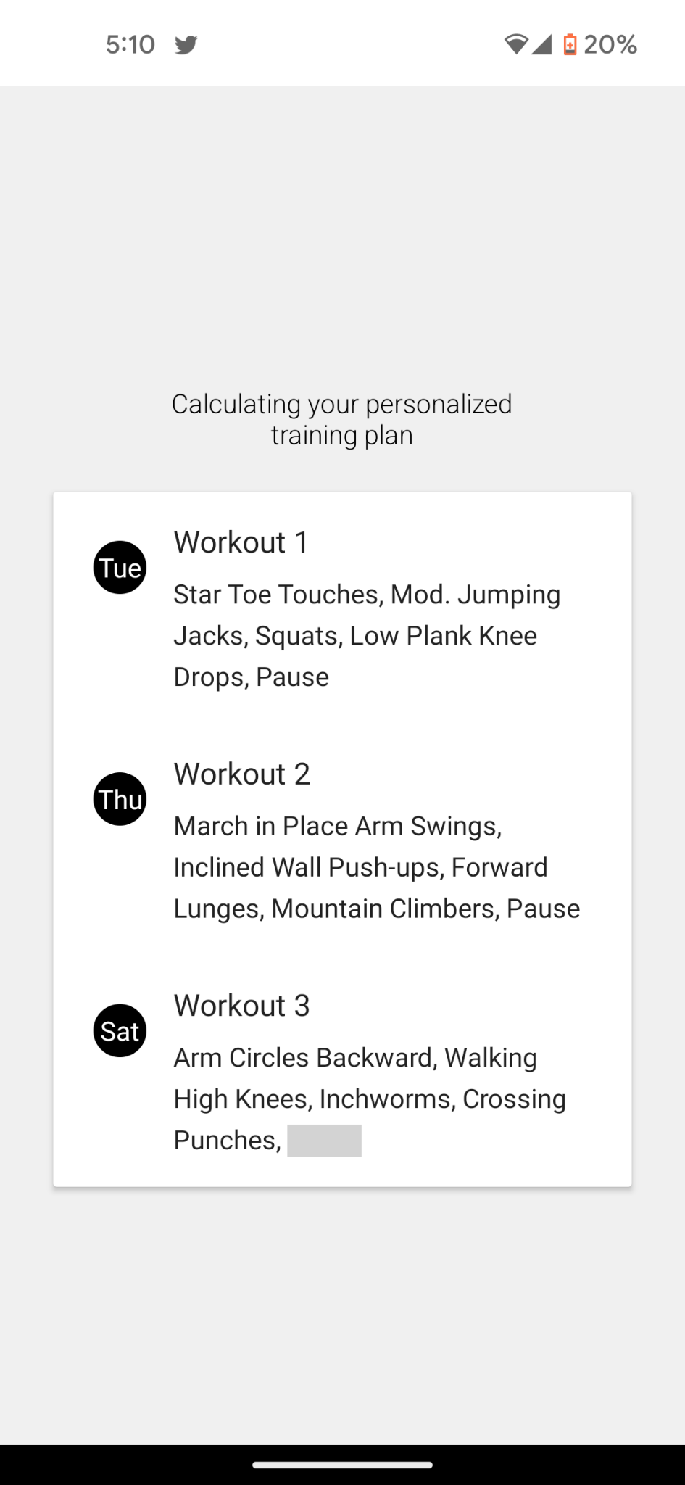Tap the Calculating your personalized training plan text
Screen dimensions: 685x1485
(342, 419)
